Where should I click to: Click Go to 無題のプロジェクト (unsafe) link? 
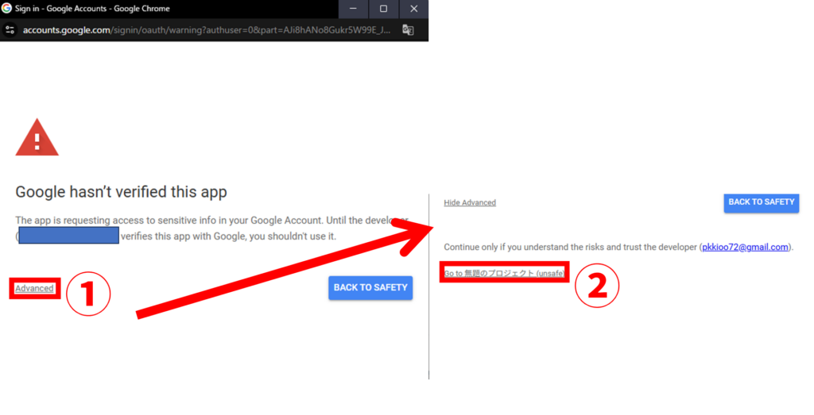(504, 273)
